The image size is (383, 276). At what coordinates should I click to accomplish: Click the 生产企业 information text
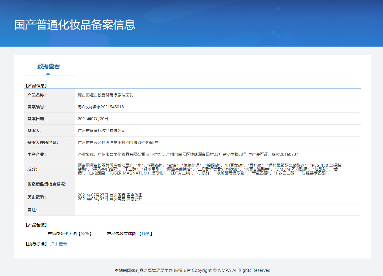[x=188, y=154]
